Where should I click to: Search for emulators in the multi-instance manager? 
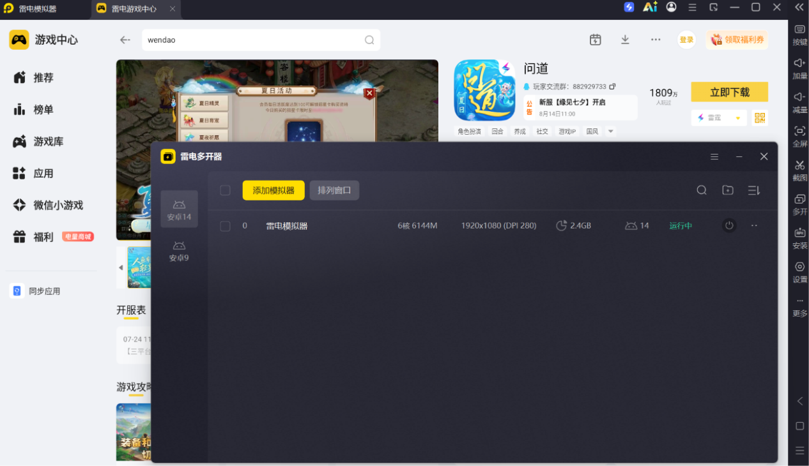coord(702,190)
